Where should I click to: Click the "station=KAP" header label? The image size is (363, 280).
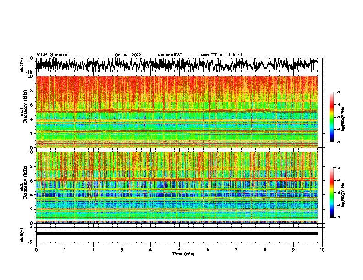pyautogui.click(x=170, y=55)
